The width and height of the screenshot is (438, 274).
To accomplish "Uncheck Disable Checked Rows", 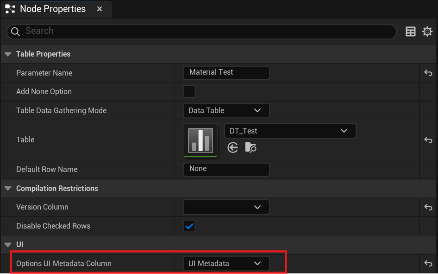I will pyautogui.click(x=189, y=226).
